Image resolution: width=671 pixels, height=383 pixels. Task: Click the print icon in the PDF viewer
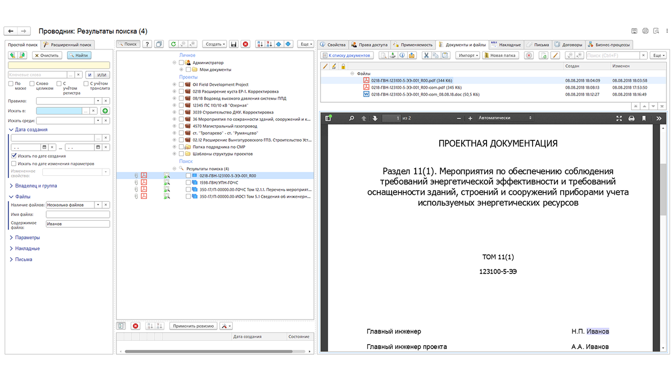pyautogui.click(x=631, y=118)
